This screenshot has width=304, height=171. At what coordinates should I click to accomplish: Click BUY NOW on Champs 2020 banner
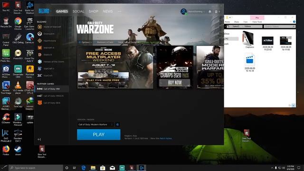175,83
